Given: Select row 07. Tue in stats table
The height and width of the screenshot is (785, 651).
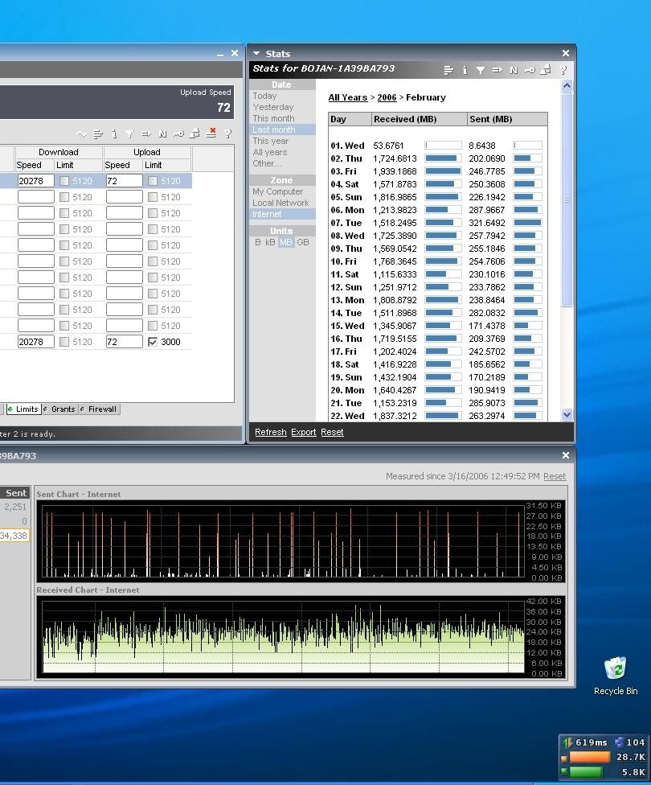Looking at the screenshot, I should 438,223.
